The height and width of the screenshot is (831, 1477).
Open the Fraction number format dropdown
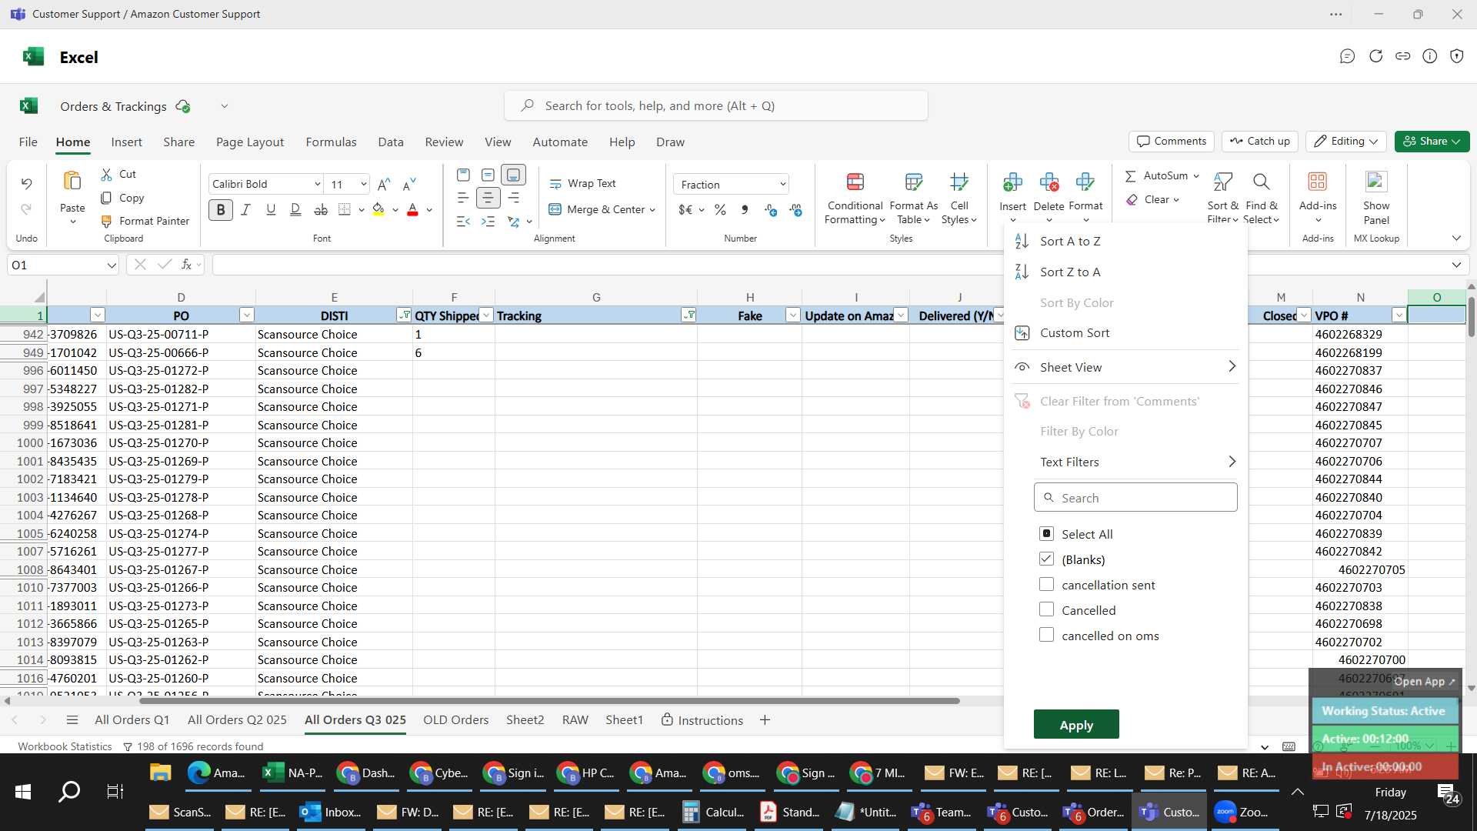(x=782, y=185)
